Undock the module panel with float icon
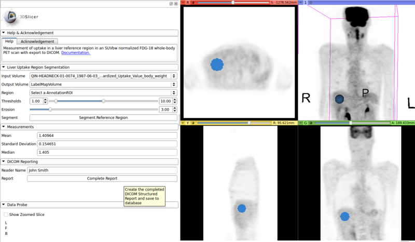The height and width of the screenshot is (242, 415). pyautogui.click(x=171, y=4)
